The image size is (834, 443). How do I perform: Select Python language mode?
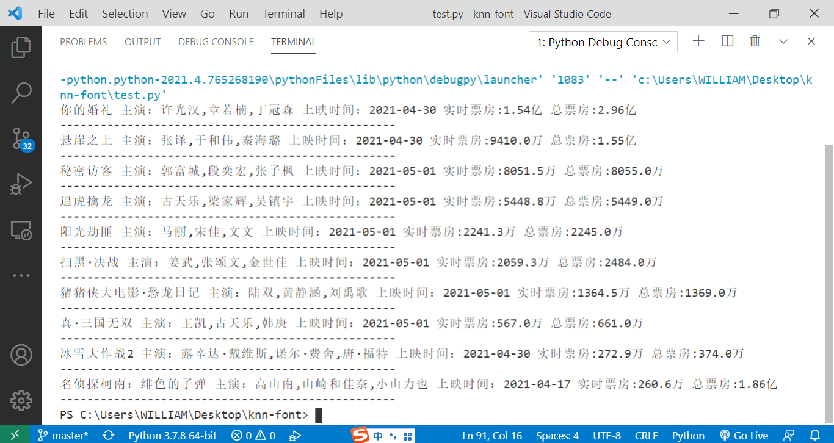[x=688, y=436]
